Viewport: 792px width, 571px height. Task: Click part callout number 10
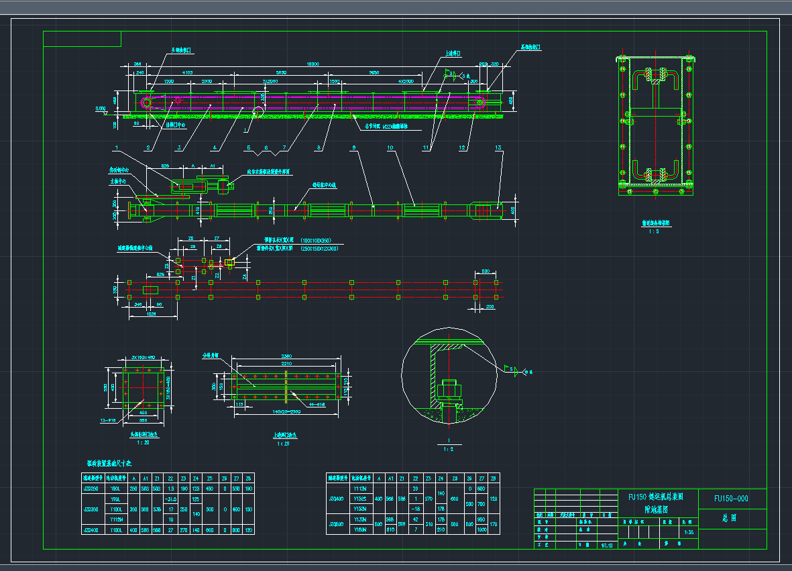point(390,147)
